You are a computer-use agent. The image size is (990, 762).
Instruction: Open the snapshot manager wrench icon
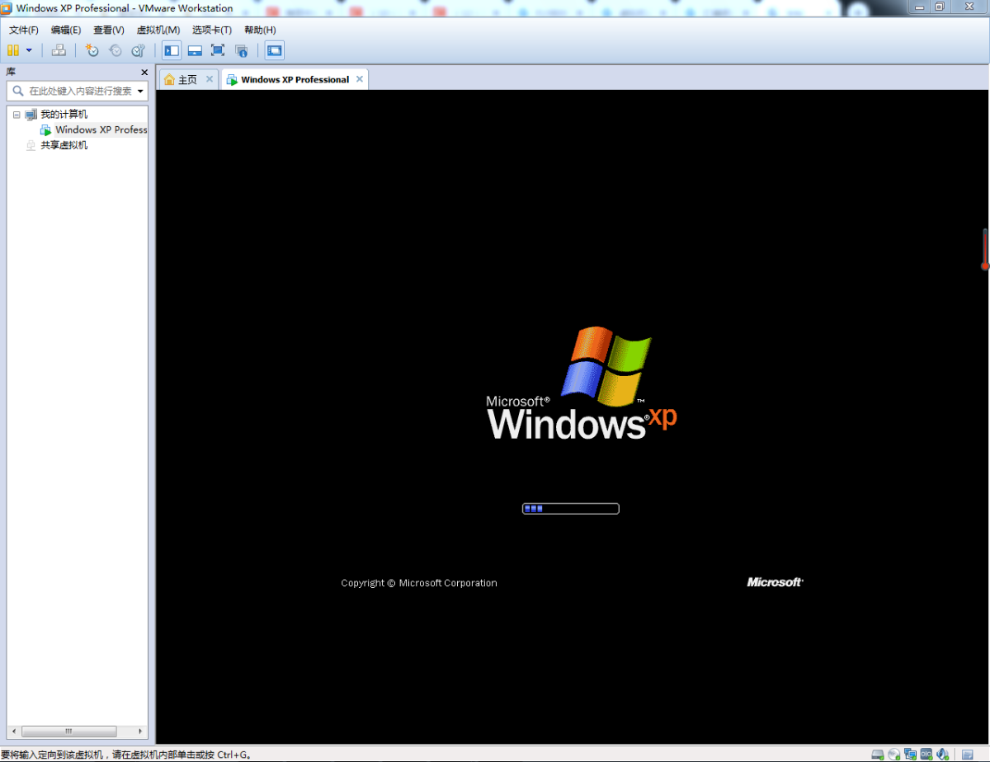tap(139, 50)
